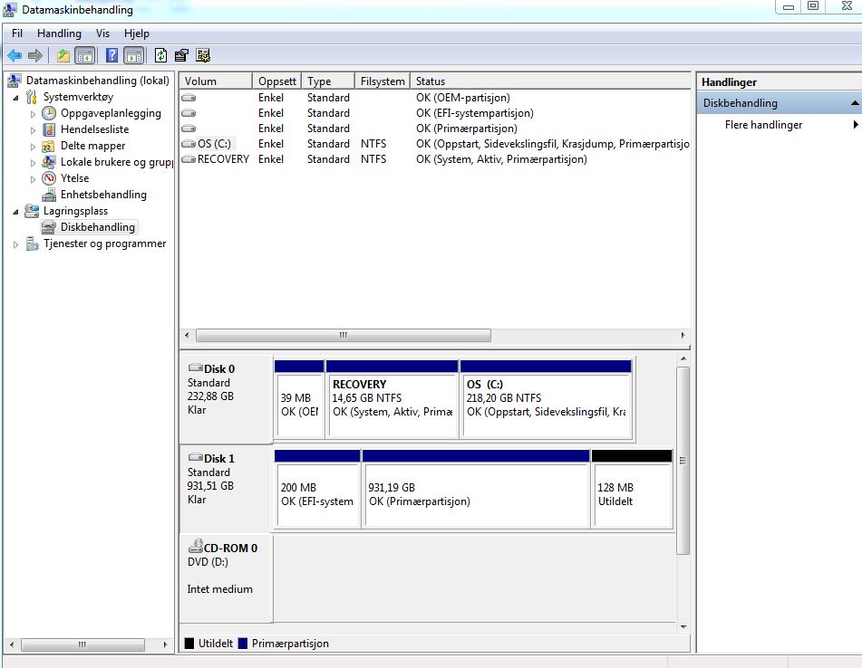This screenshot has width=862, height=668.
Task: Sort by the Oppsett column header
Action: click(277, 81)
